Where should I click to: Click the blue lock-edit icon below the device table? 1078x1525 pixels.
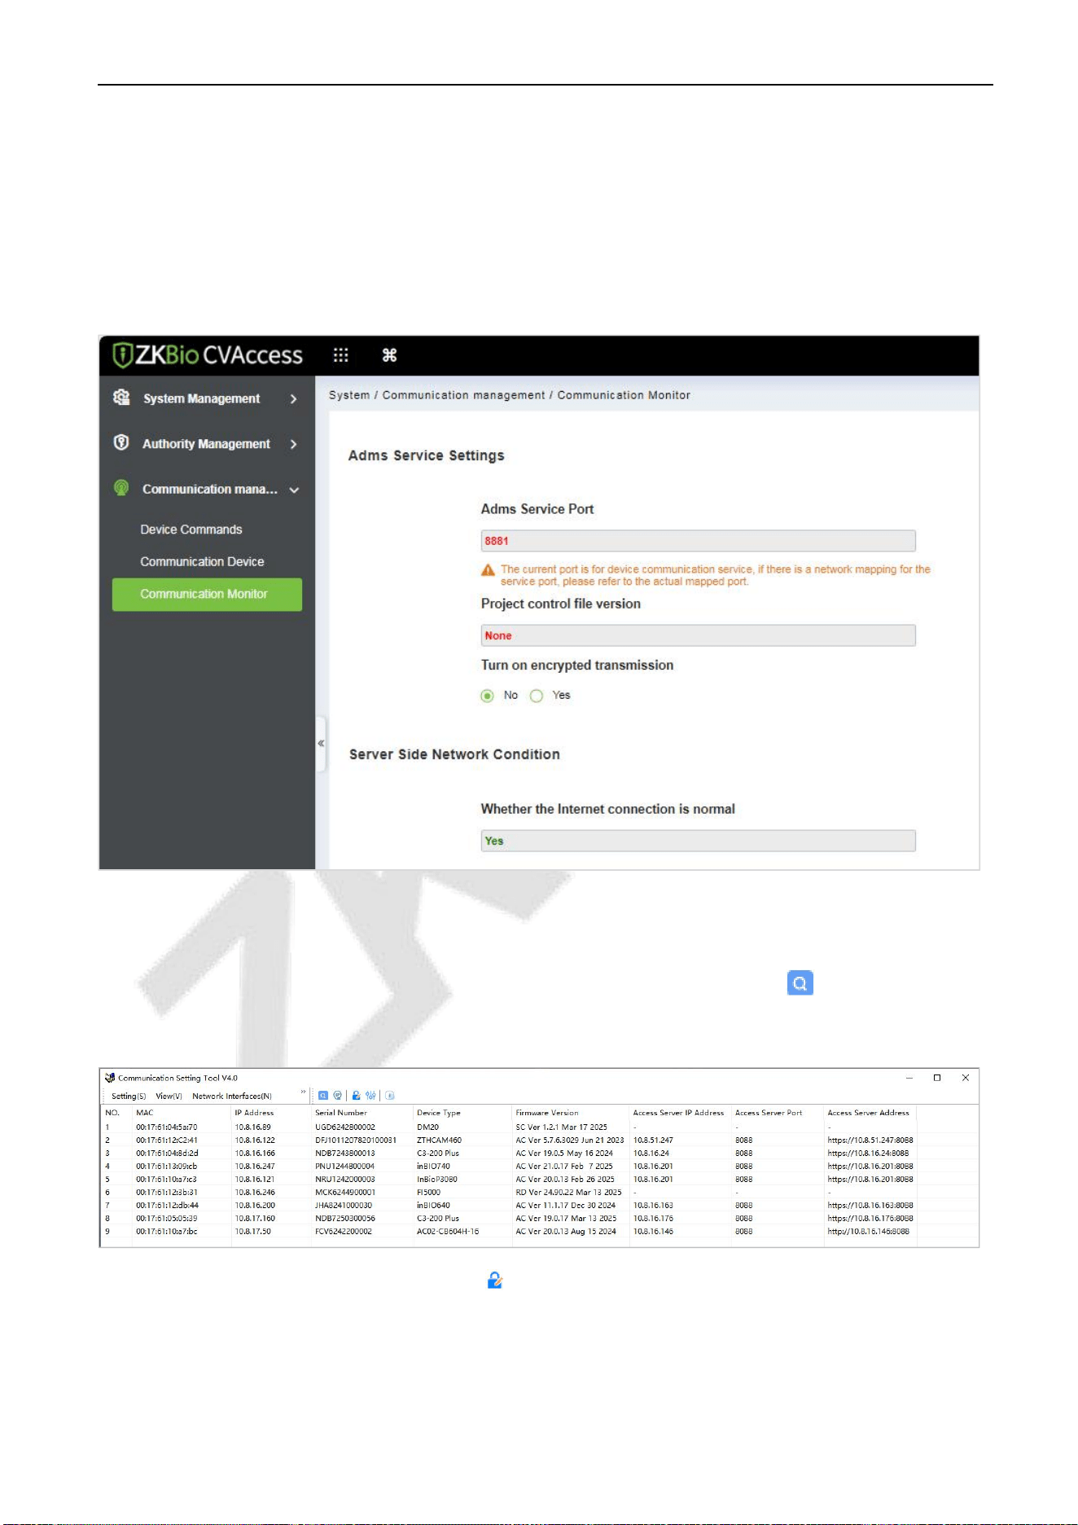coord(494,1281)
